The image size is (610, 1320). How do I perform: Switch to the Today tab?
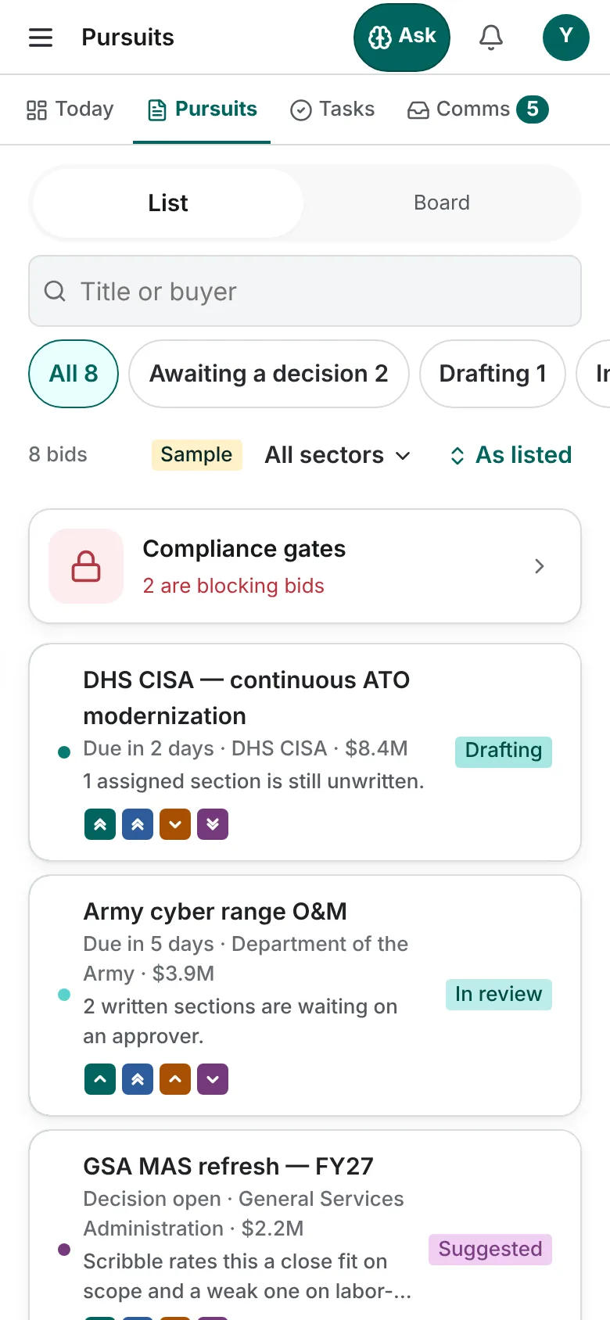point(70,109)
